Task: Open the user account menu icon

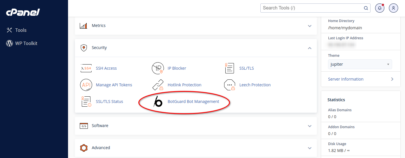Action: [394, 8]
